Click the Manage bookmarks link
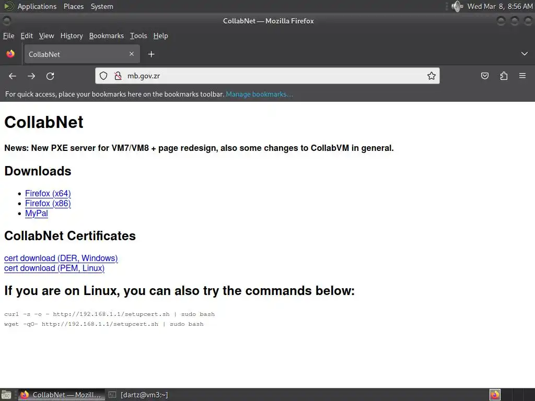 tap(259, 94)
